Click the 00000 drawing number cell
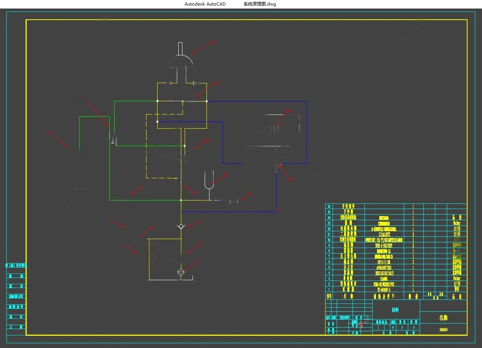The width and height of the screenshot is (482, 348). click(443, 329)
